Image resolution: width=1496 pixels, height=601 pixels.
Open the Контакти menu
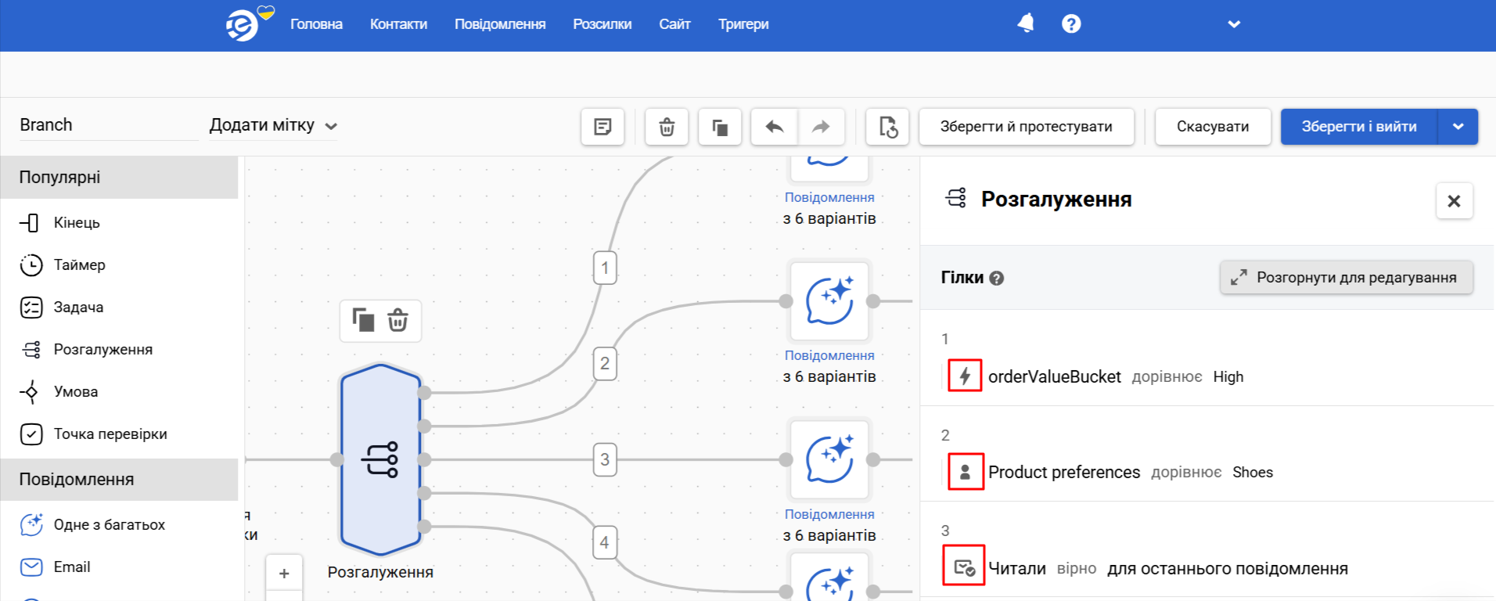pos(398,24)
